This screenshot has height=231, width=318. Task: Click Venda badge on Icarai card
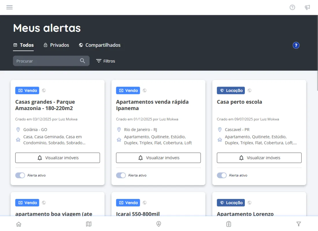point(128,203)
